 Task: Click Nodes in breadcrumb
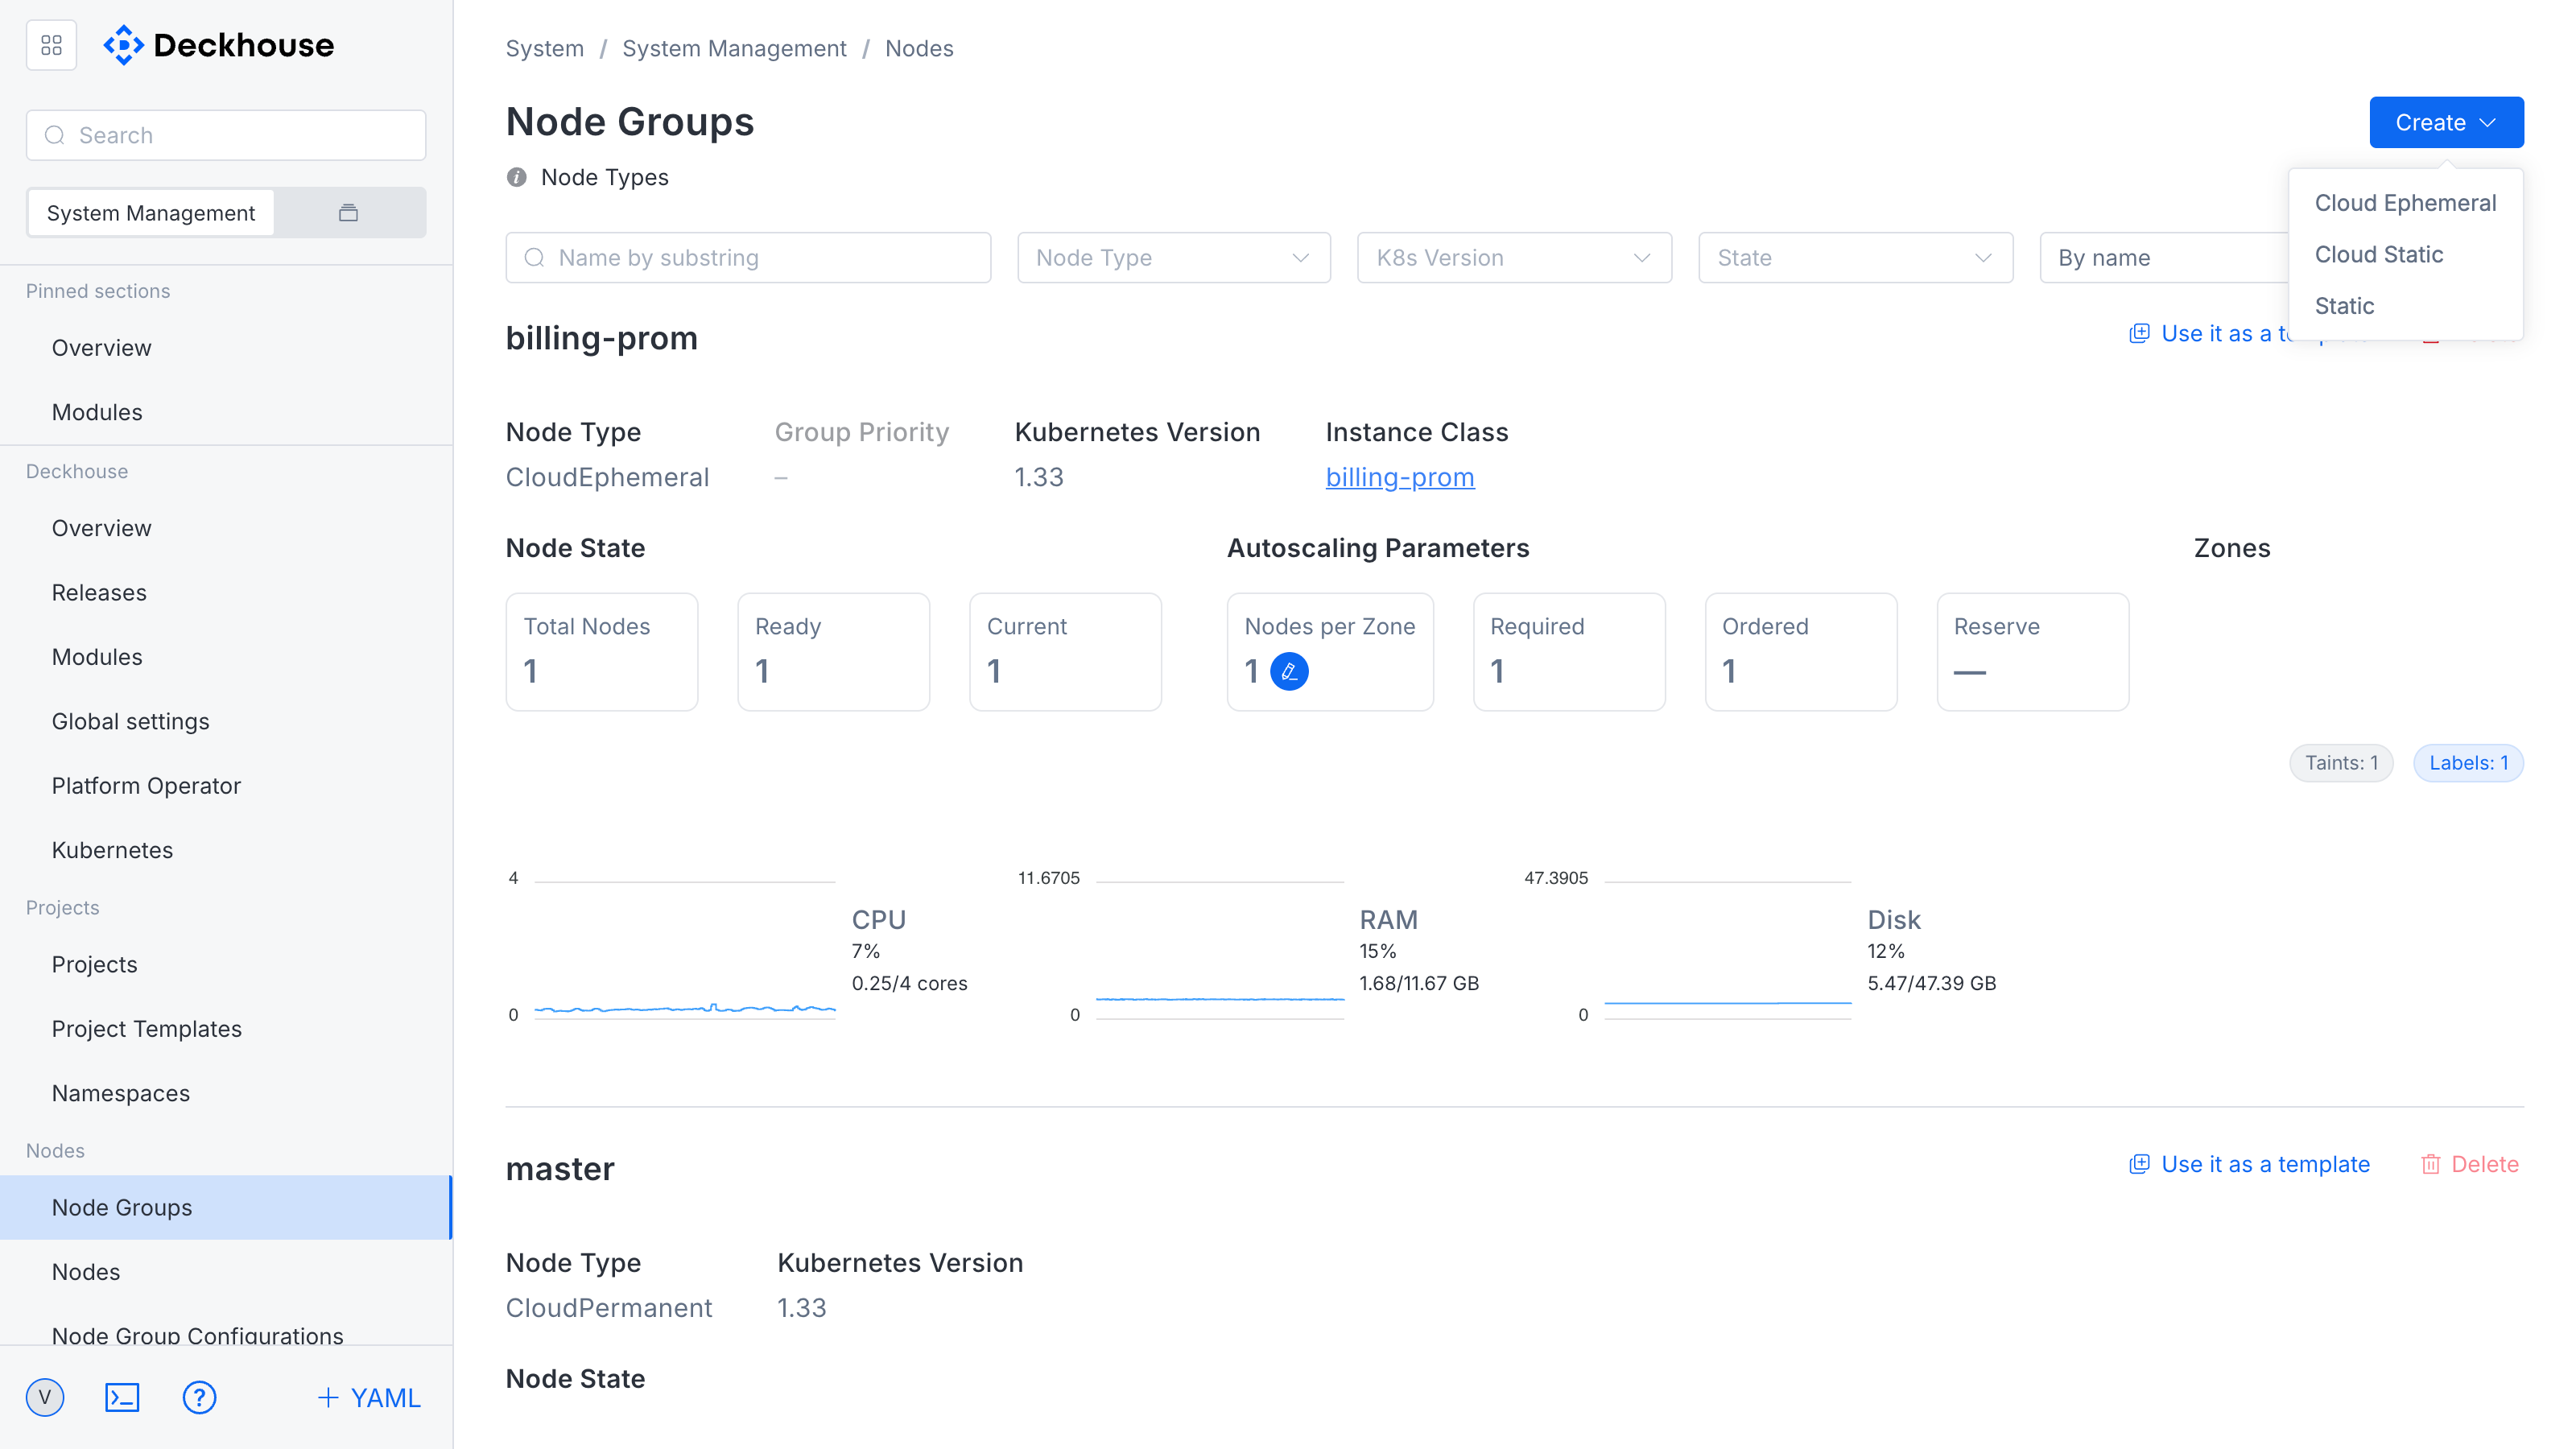919,48
